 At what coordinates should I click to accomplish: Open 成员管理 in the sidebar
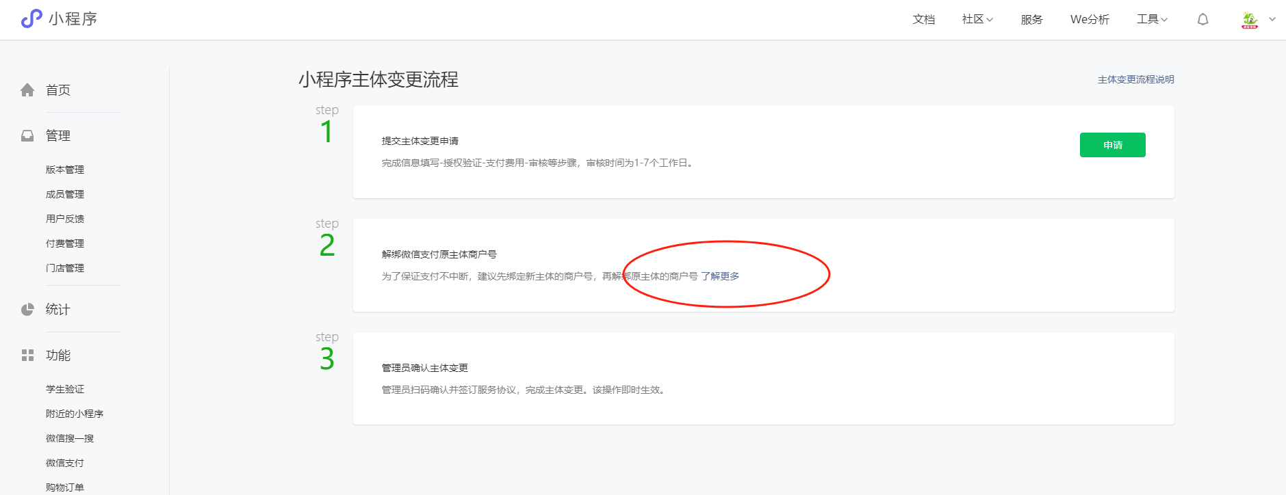(65, 194)
